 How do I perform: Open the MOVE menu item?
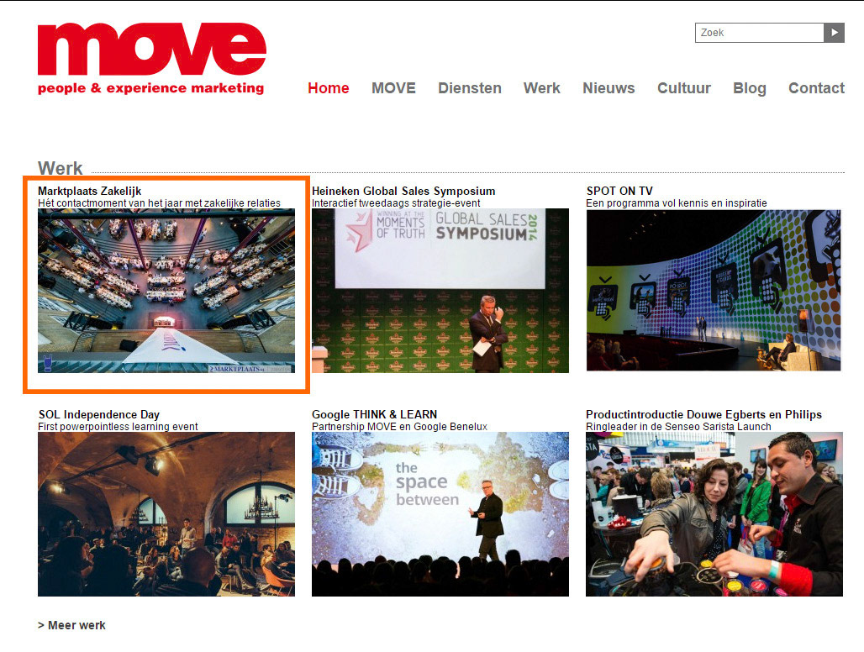pos(393,88)
